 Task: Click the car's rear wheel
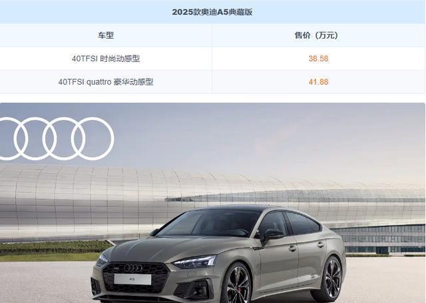329,278
